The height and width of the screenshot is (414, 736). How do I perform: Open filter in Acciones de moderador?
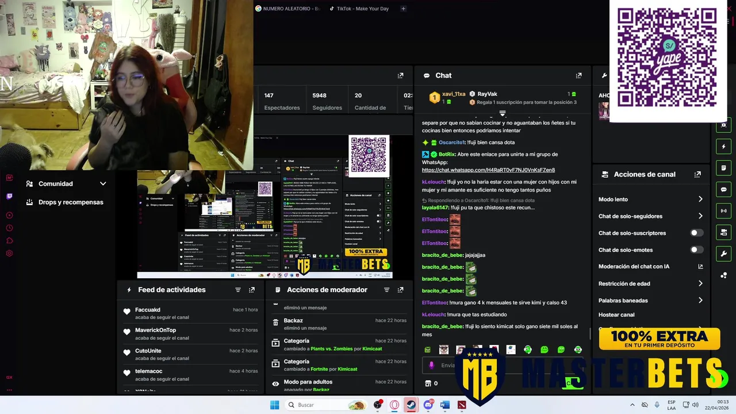click(386, 290)
